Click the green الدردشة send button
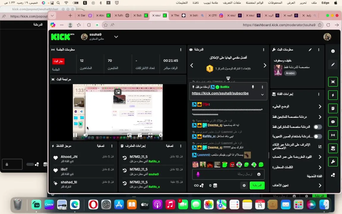 [257, 185]
